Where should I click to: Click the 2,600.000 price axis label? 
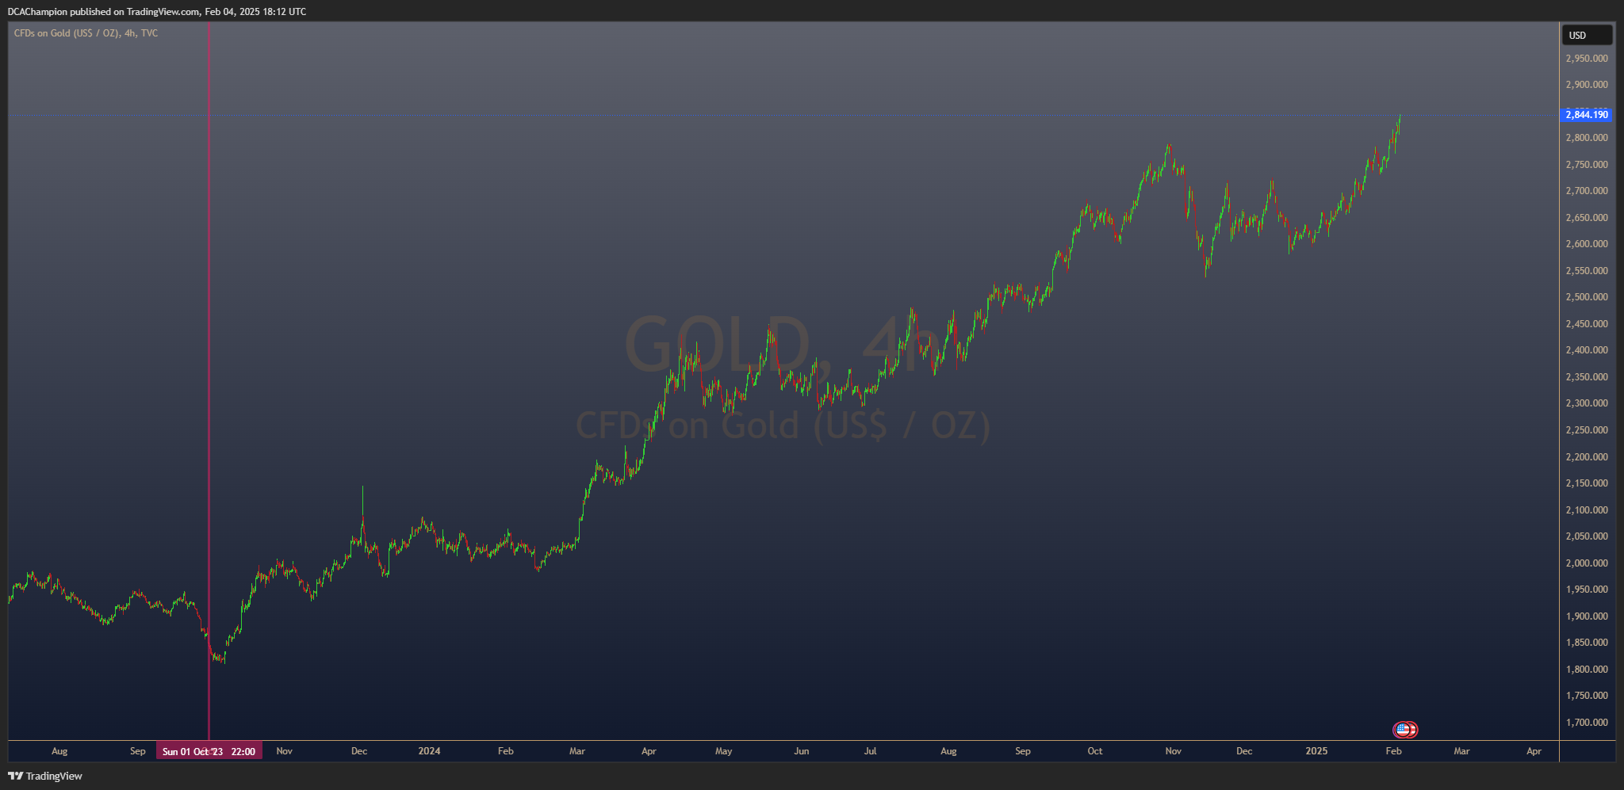tap(1587, 244)
